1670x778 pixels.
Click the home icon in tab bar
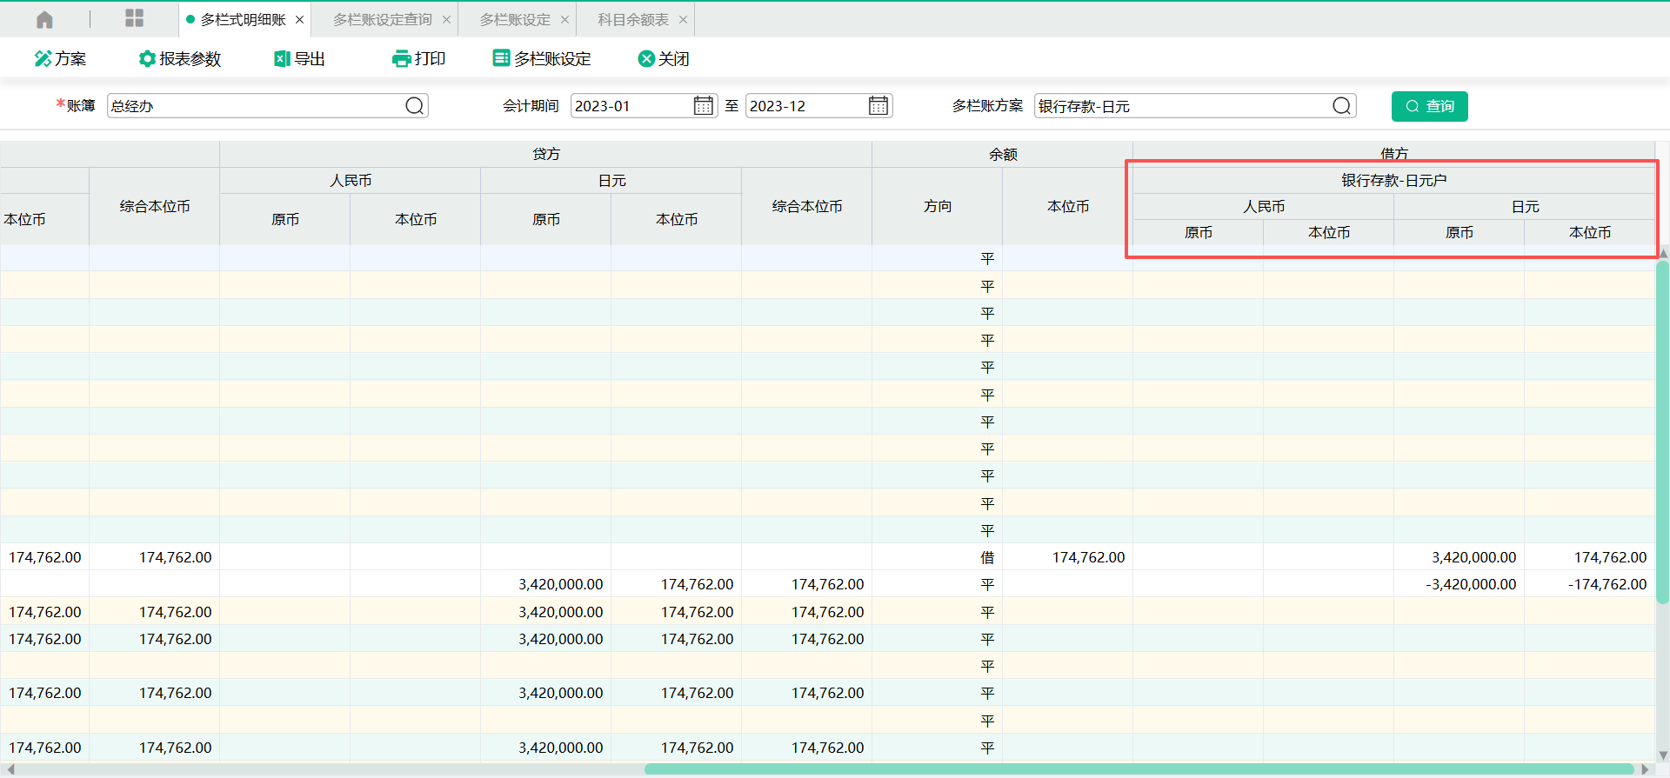click(x=44, y=19)
